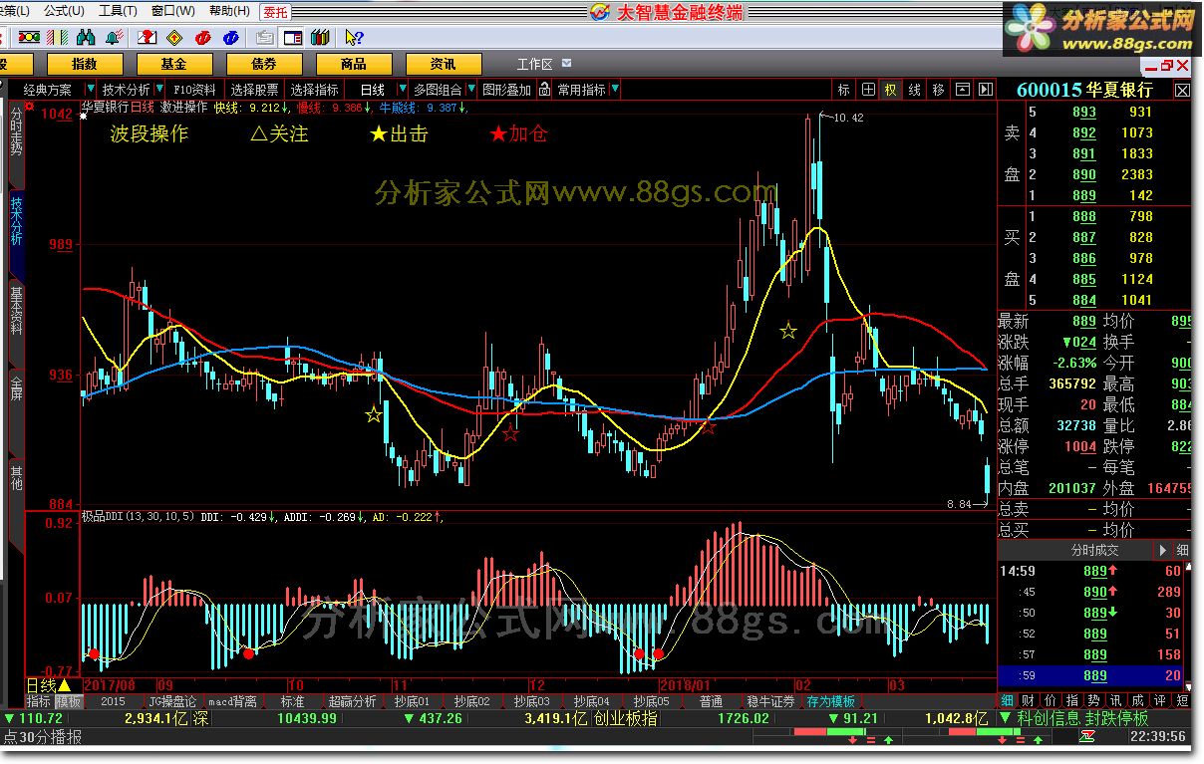The image size is (1204, 764).
Task: Toggle the chart overlay lock icon
Action: 544,89
